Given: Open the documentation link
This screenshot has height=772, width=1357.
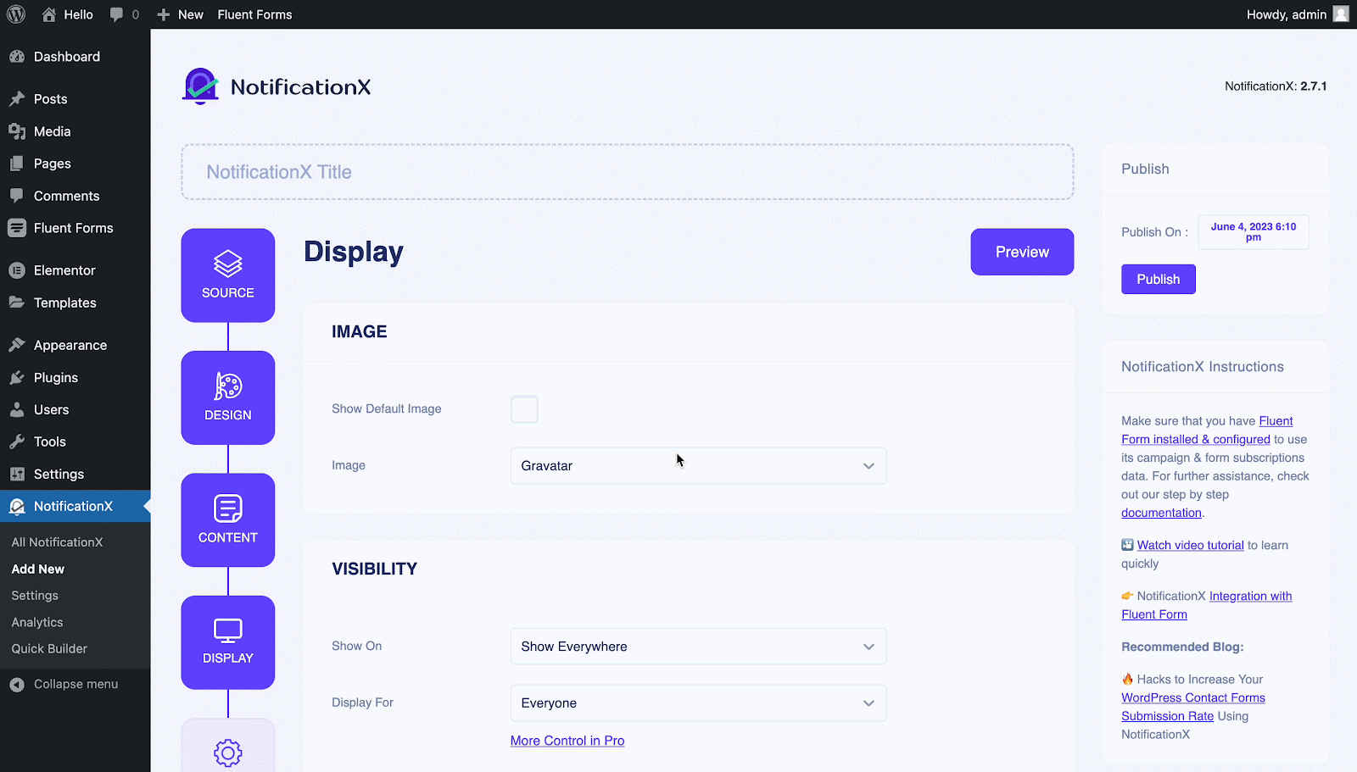Looking at the screenshot, I should (1161, 513).
